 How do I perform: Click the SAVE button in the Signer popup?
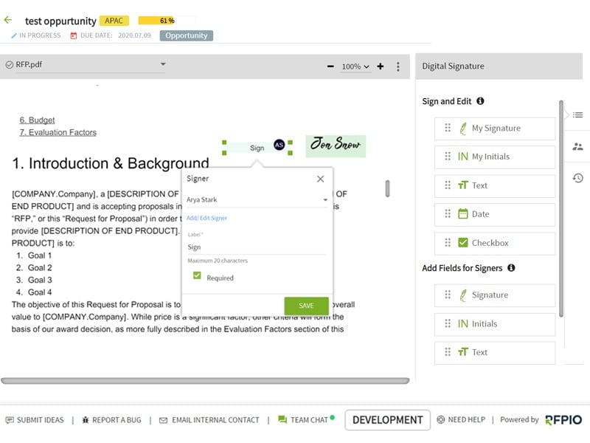tap(305, 305)
